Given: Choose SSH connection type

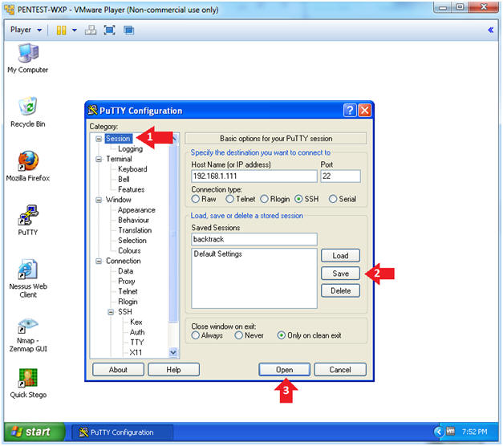Looking at the screenshot, I should [306, 199].
